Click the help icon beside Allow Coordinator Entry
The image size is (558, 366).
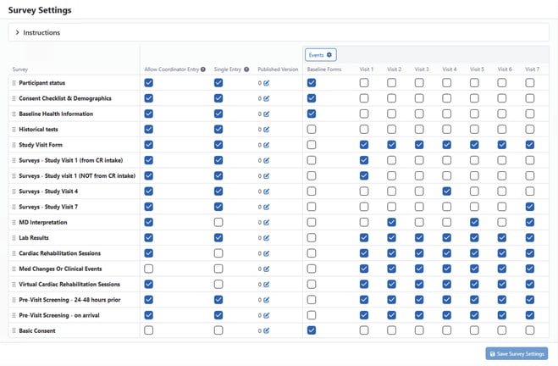click(203, 69)
